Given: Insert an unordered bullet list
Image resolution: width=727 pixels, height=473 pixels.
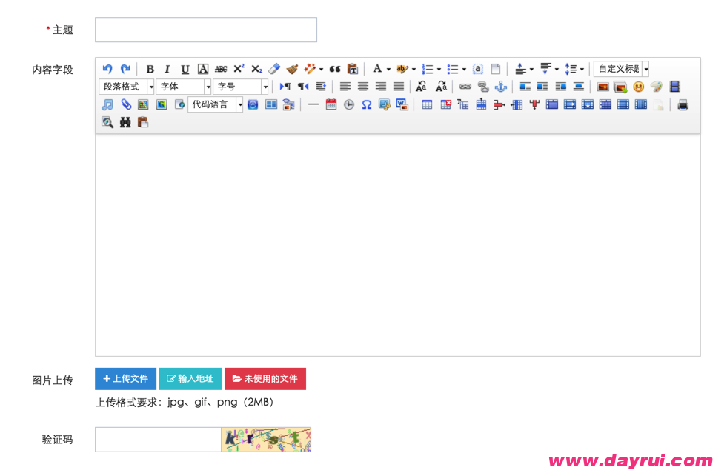Looking at the screenshot, I should 453,69.
